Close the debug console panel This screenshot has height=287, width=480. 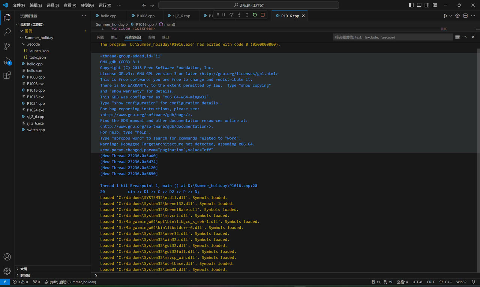473,37
